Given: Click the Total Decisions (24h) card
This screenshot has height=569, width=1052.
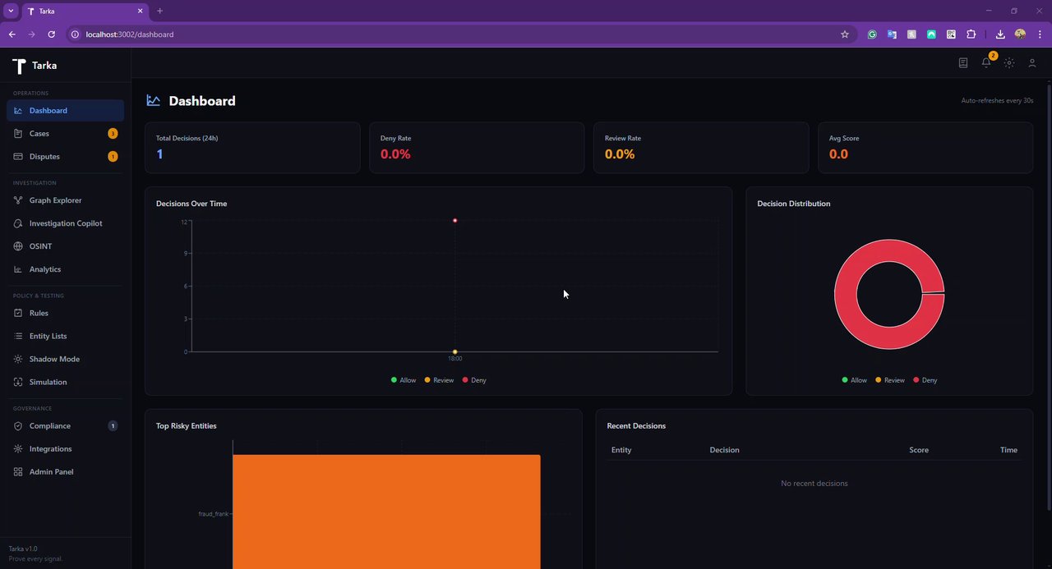Looking at the screenshot, I should pyautogui.click(x=252, y=148).
